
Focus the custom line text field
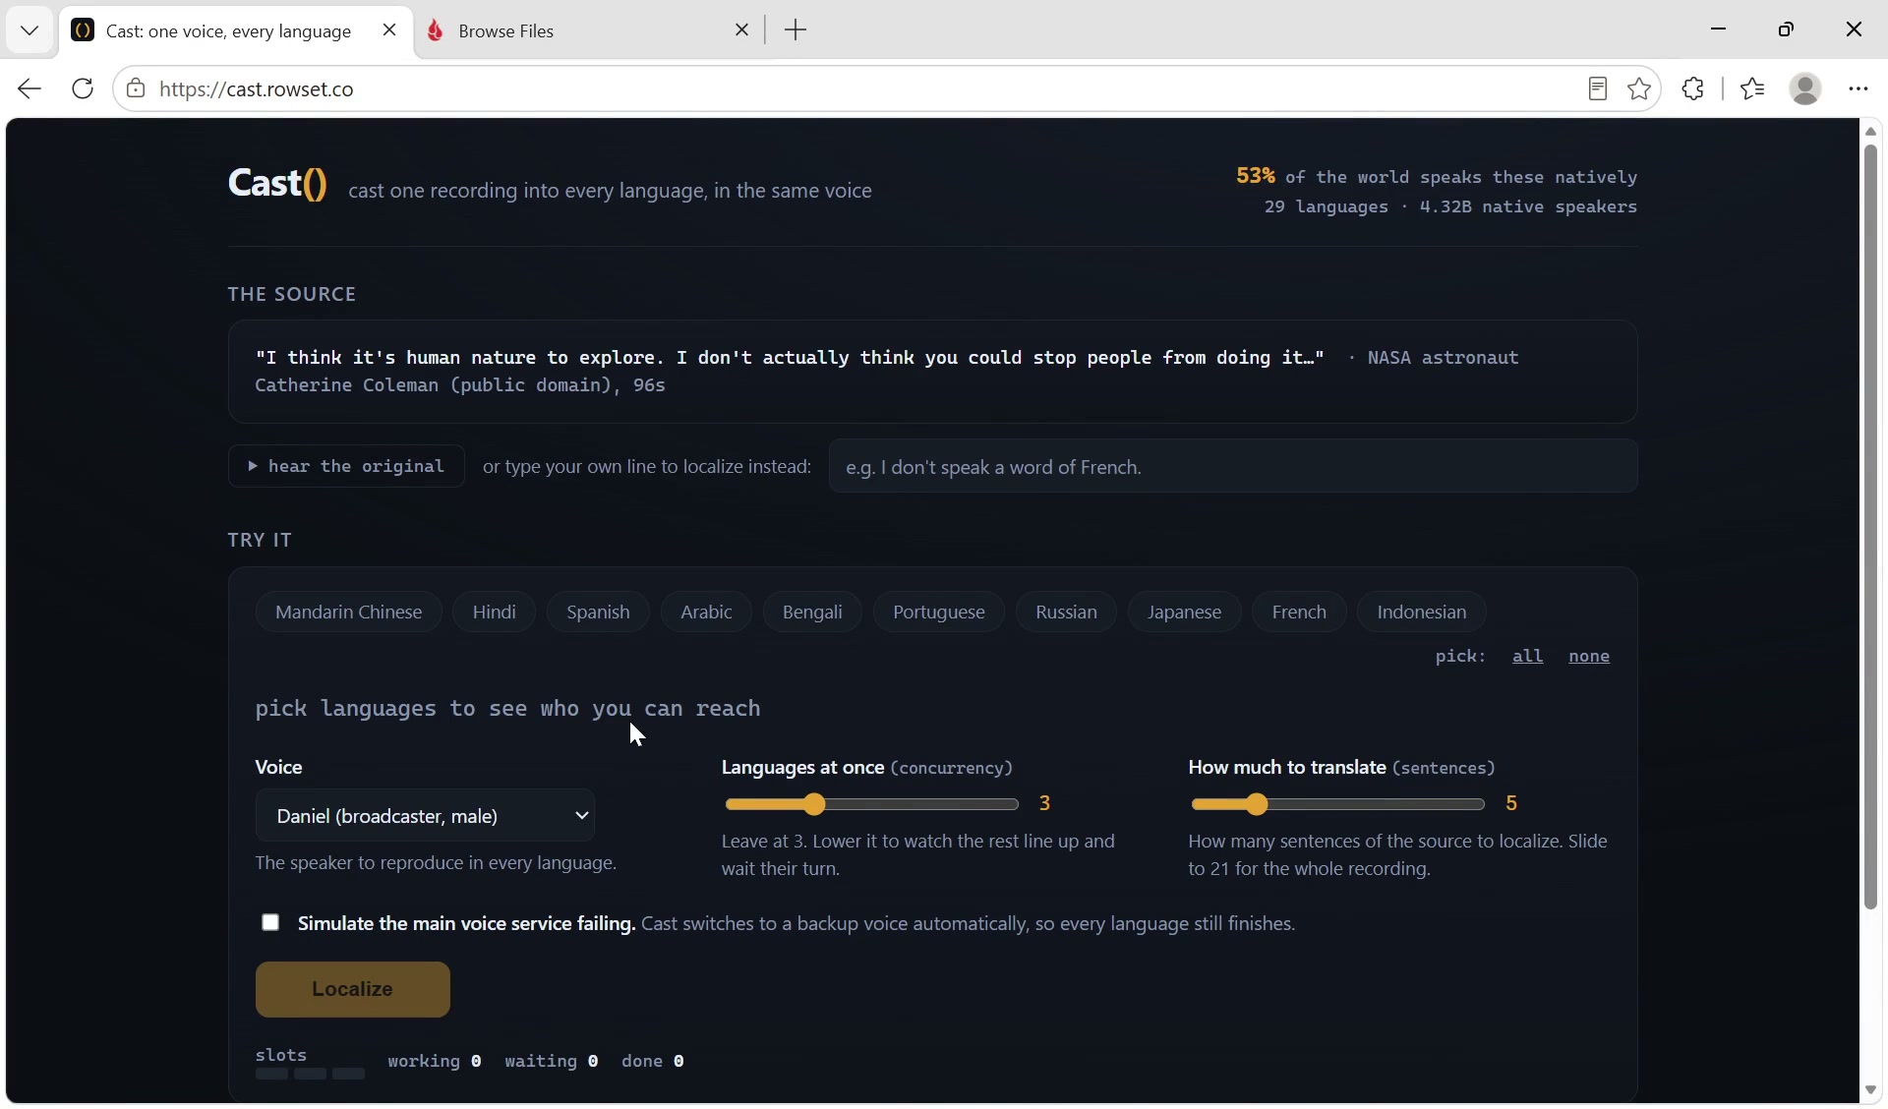click(1233, 467)
